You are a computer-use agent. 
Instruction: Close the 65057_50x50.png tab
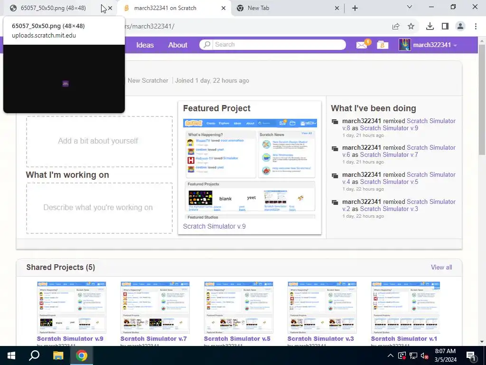pos(110,8)
